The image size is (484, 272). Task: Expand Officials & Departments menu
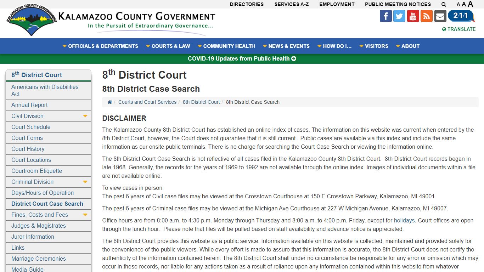(100, 46)
